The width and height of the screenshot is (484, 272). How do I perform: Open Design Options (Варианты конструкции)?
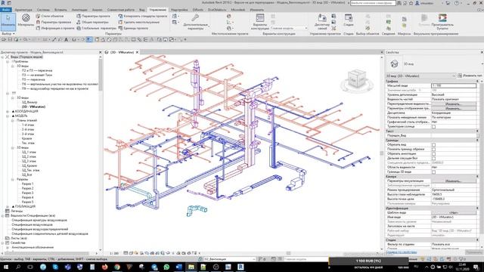260,22
